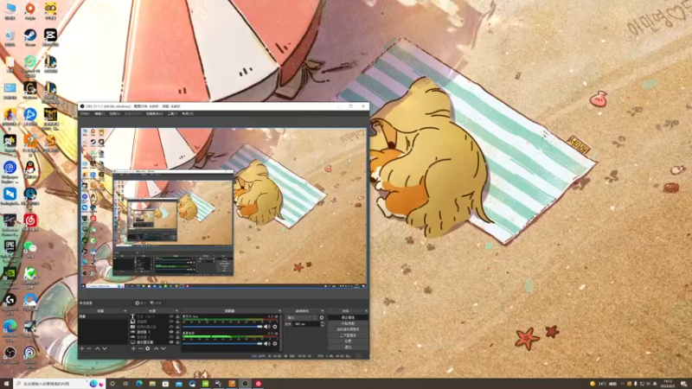Remove the selected scene with the Scenes minus icon
Image resolution: width=692 pixels, height=389 pixels.
coord(89,348)
